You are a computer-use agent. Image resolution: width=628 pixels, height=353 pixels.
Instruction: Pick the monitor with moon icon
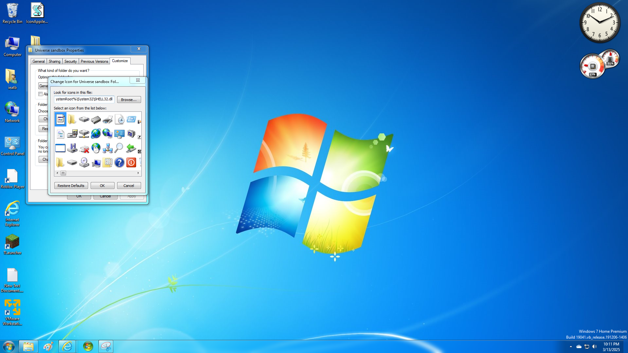click(x=131, y=134)
